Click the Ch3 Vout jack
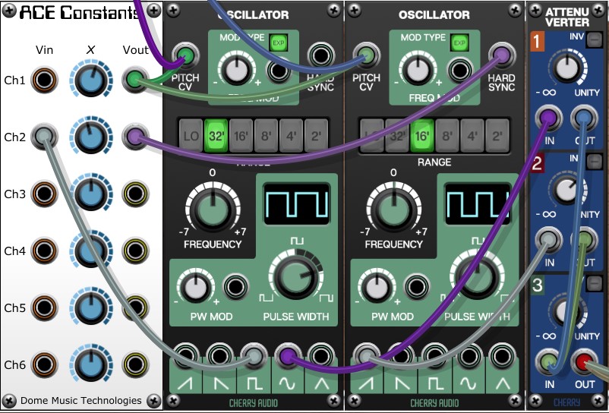The height and width of the screenshot is (413, 609). point(135,194)
